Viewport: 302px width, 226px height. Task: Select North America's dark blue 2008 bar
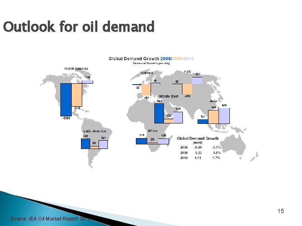click(x=66, y=100)
